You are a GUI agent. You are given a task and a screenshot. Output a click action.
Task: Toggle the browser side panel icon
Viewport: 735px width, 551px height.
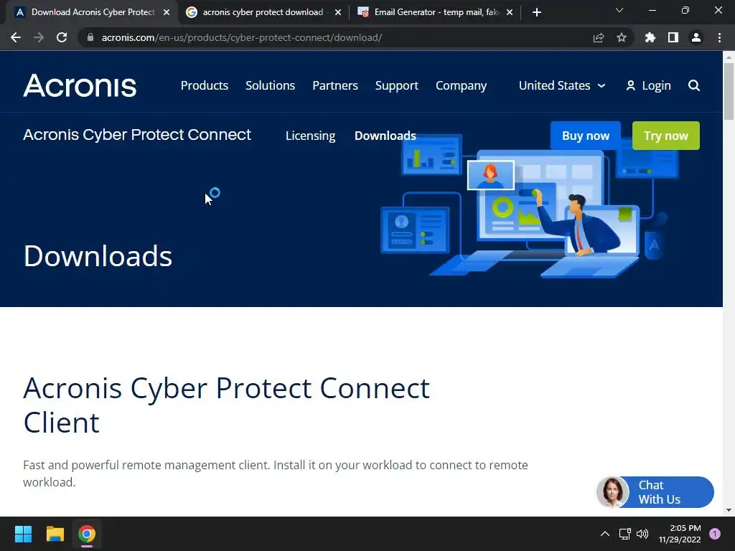[673, 37]
